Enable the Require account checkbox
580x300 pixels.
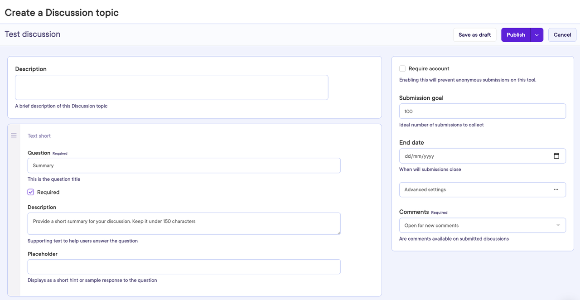point(402,68)
